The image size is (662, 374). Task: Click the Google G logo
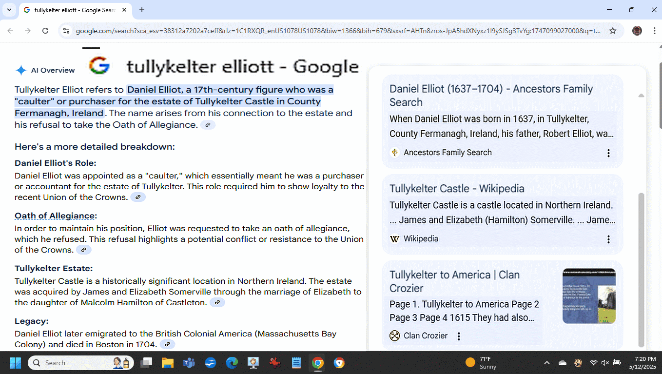click(99, 66)
